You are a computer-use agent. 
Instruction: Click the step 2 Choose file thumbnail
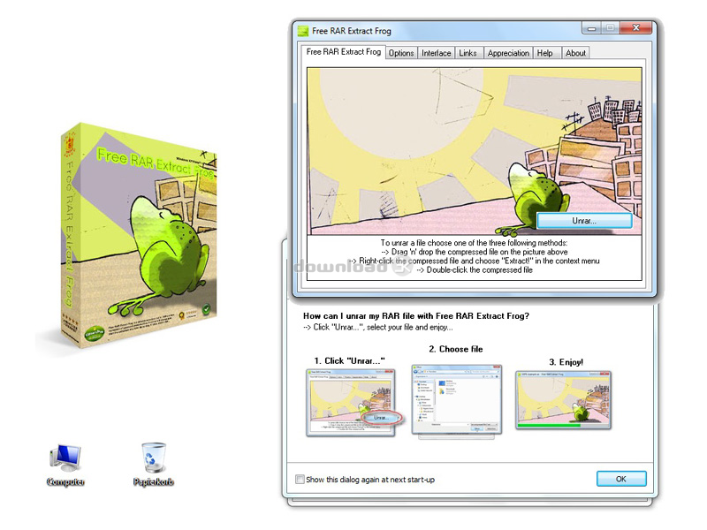tap(456, 400)
